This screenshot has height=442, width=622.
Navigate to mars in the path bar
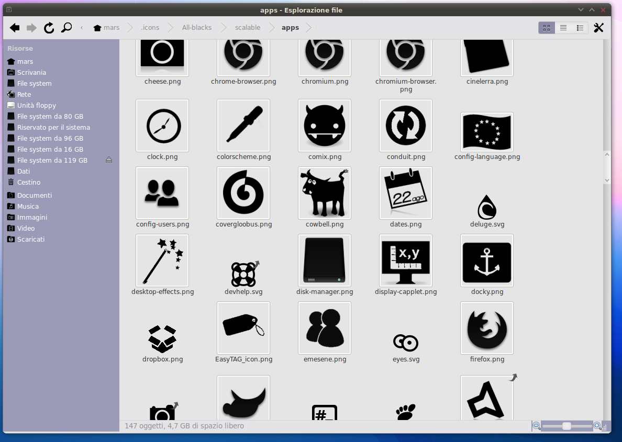tap(106, 28)
